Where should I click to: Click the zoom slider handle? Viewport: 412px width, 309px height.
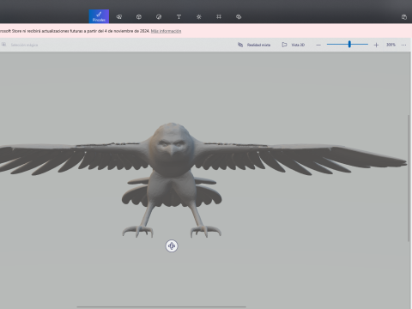pos(349,44)
